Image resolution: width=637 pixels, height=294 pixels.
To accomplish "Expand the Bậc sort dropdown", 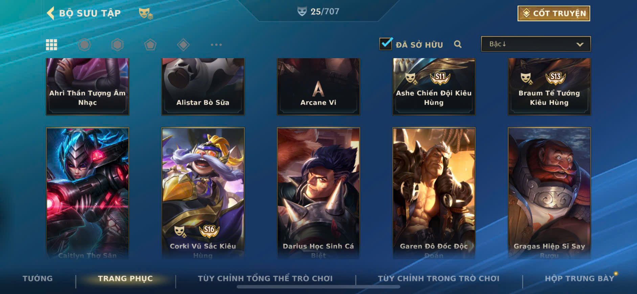I will (536, 44).
